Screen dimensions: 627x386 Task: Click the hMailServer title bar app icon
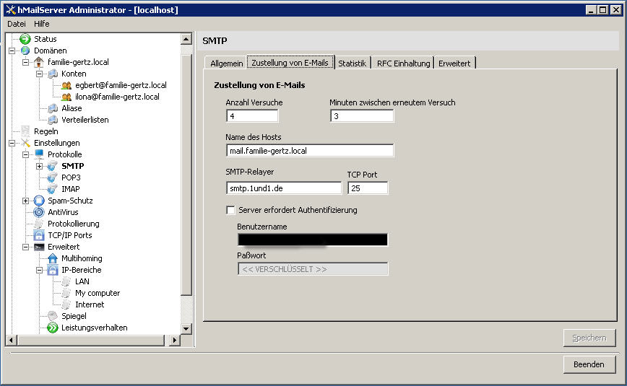[11, 9]
